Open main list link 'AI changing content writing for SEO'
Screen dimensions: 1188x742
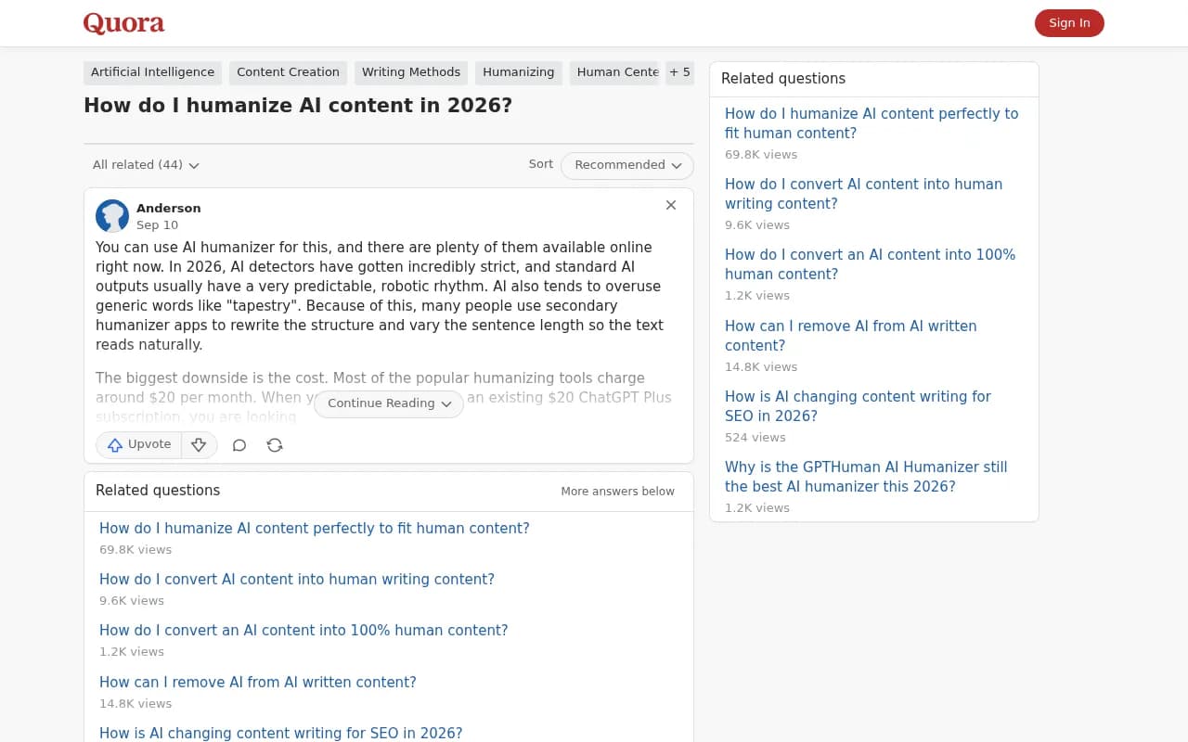pyautogui.click(x=280, y=733)
